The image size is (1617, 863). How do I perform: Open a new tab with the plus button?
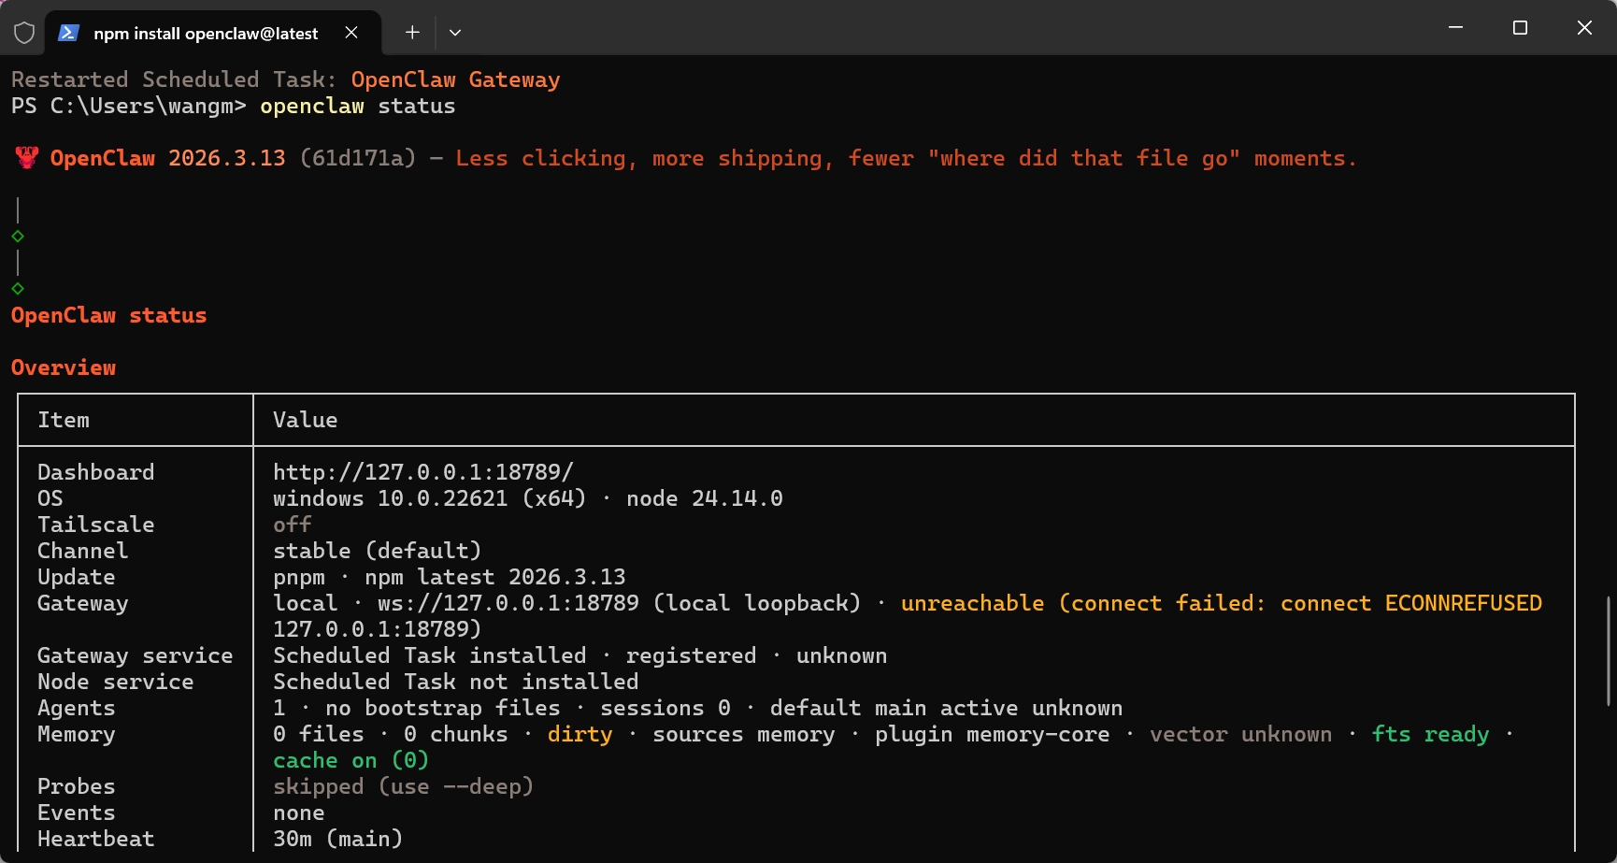pyautogui.click(x=412, y=33)
